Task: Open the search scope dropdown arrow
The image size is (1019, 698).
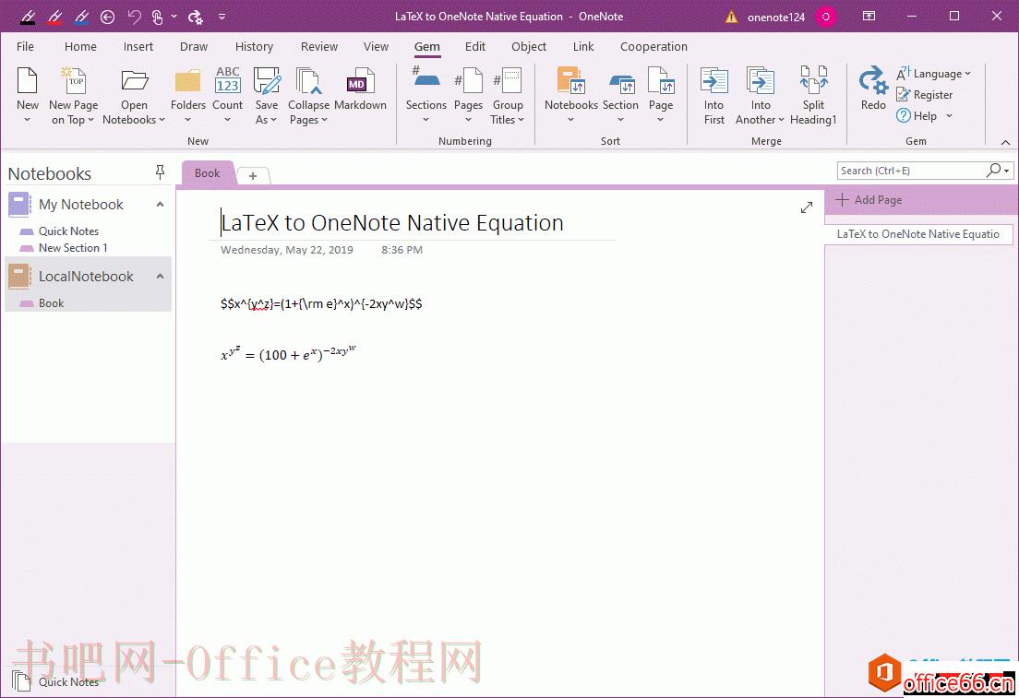Action: (1007, 171)
